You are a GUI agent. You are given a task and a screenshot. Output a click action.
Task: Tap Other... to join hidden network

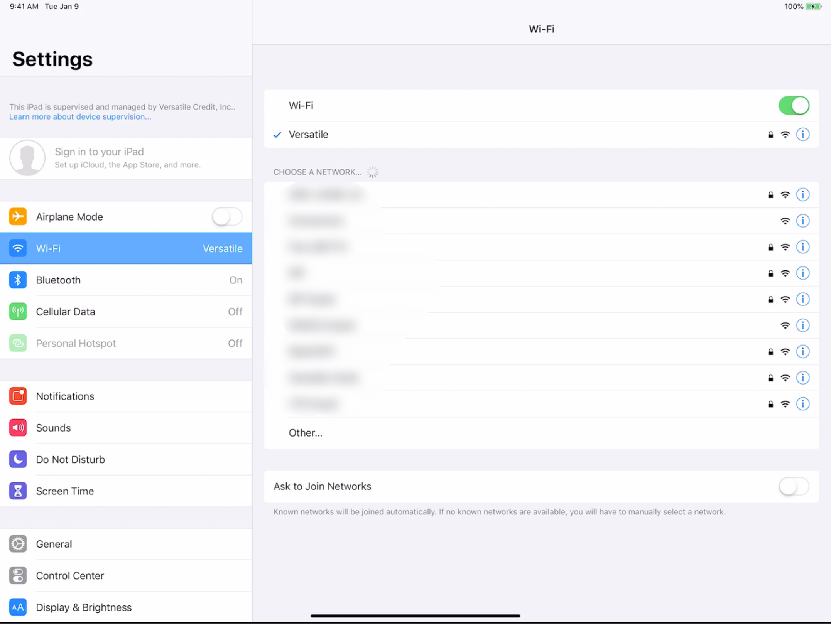coord(306,433)
